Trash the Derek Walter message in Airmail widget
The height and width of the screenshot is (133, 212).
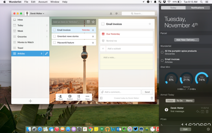pyautogui.click(x=207, y=111)
